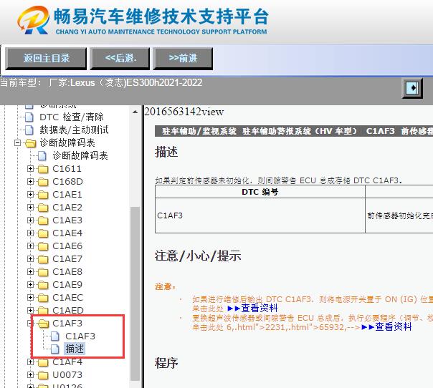Click the C1AE9 folder icon
This screenshot has width=433, height=388.
[43, 285]
